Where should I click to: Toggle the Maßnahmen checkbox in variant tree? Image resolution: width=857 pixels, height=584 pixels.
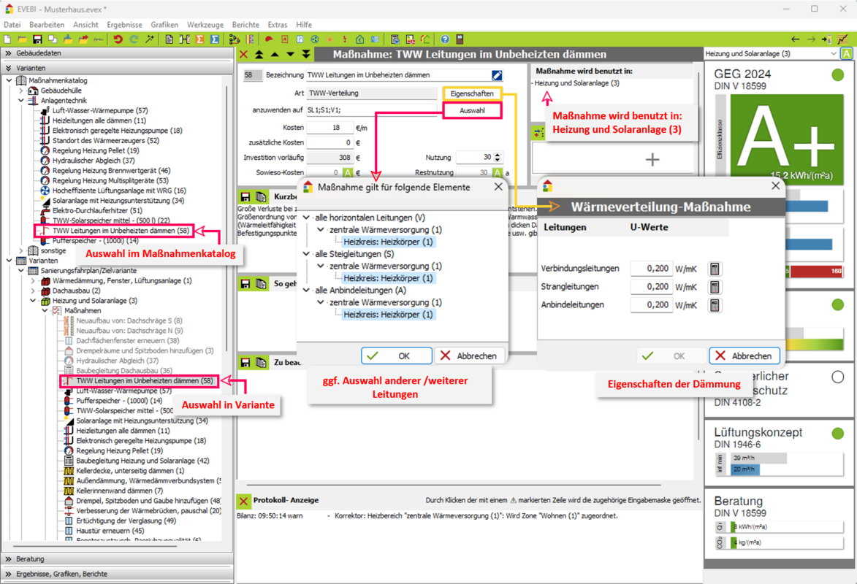click(56, 311)
